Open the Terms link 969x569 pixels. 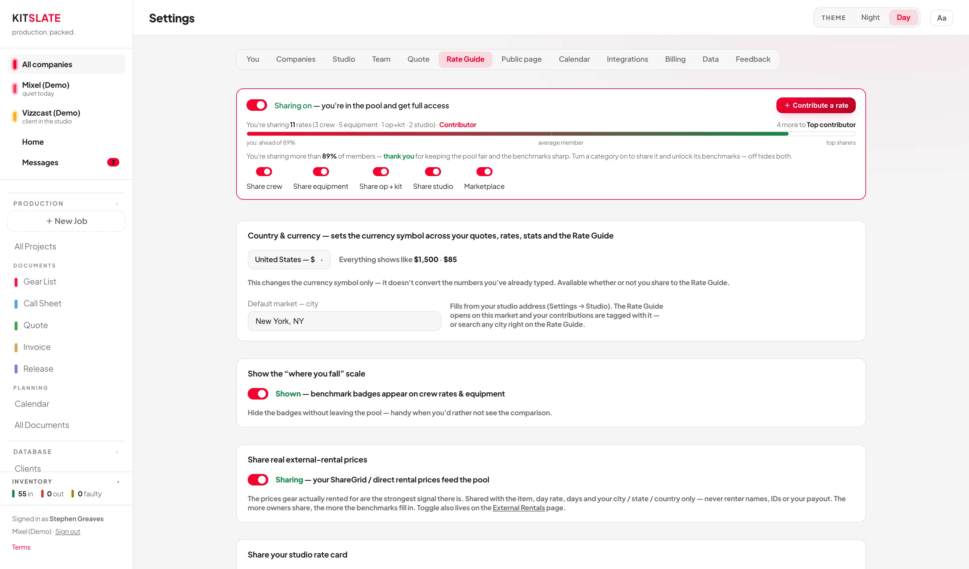[x=21, y=547]
